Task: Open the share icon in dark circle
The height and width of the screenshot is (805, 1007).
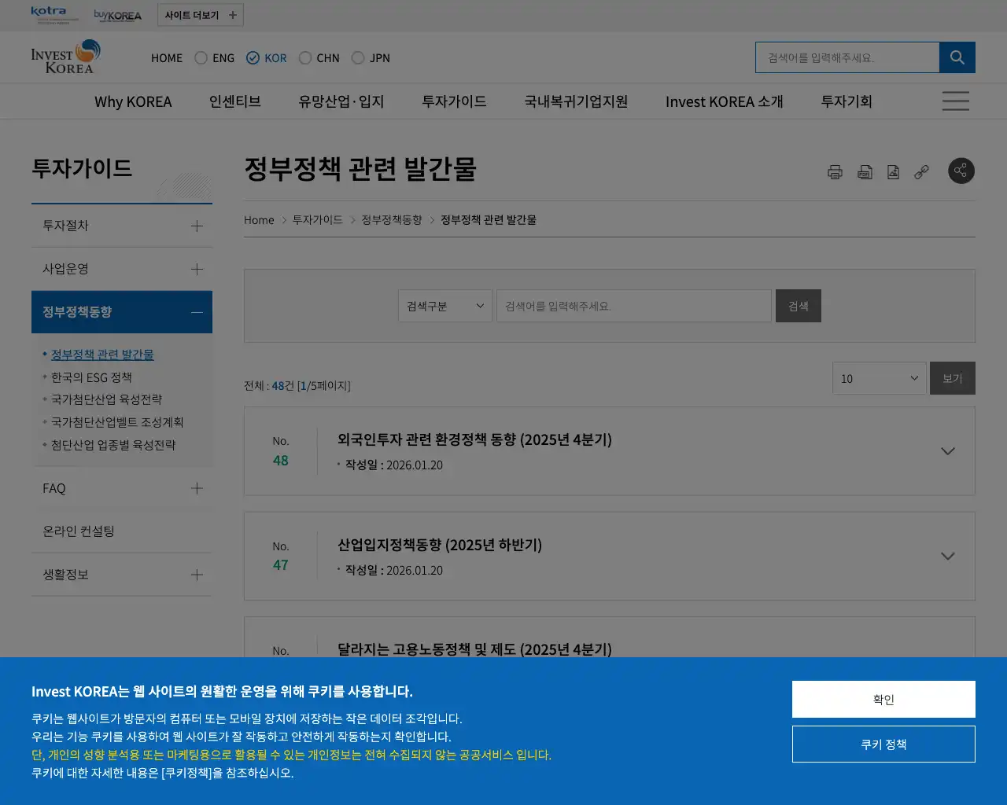Action: [961, 171]
